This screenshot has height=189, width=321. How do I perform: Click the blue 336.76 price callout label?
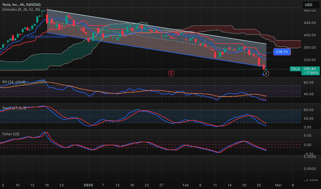coord(282,52)
